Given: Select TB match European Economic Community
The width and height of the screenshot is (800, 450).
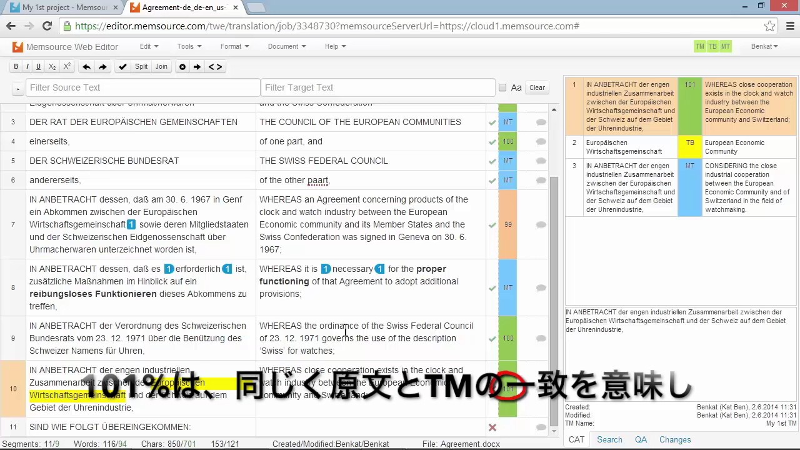Looking at the screenshot, I should click(681, 147).
